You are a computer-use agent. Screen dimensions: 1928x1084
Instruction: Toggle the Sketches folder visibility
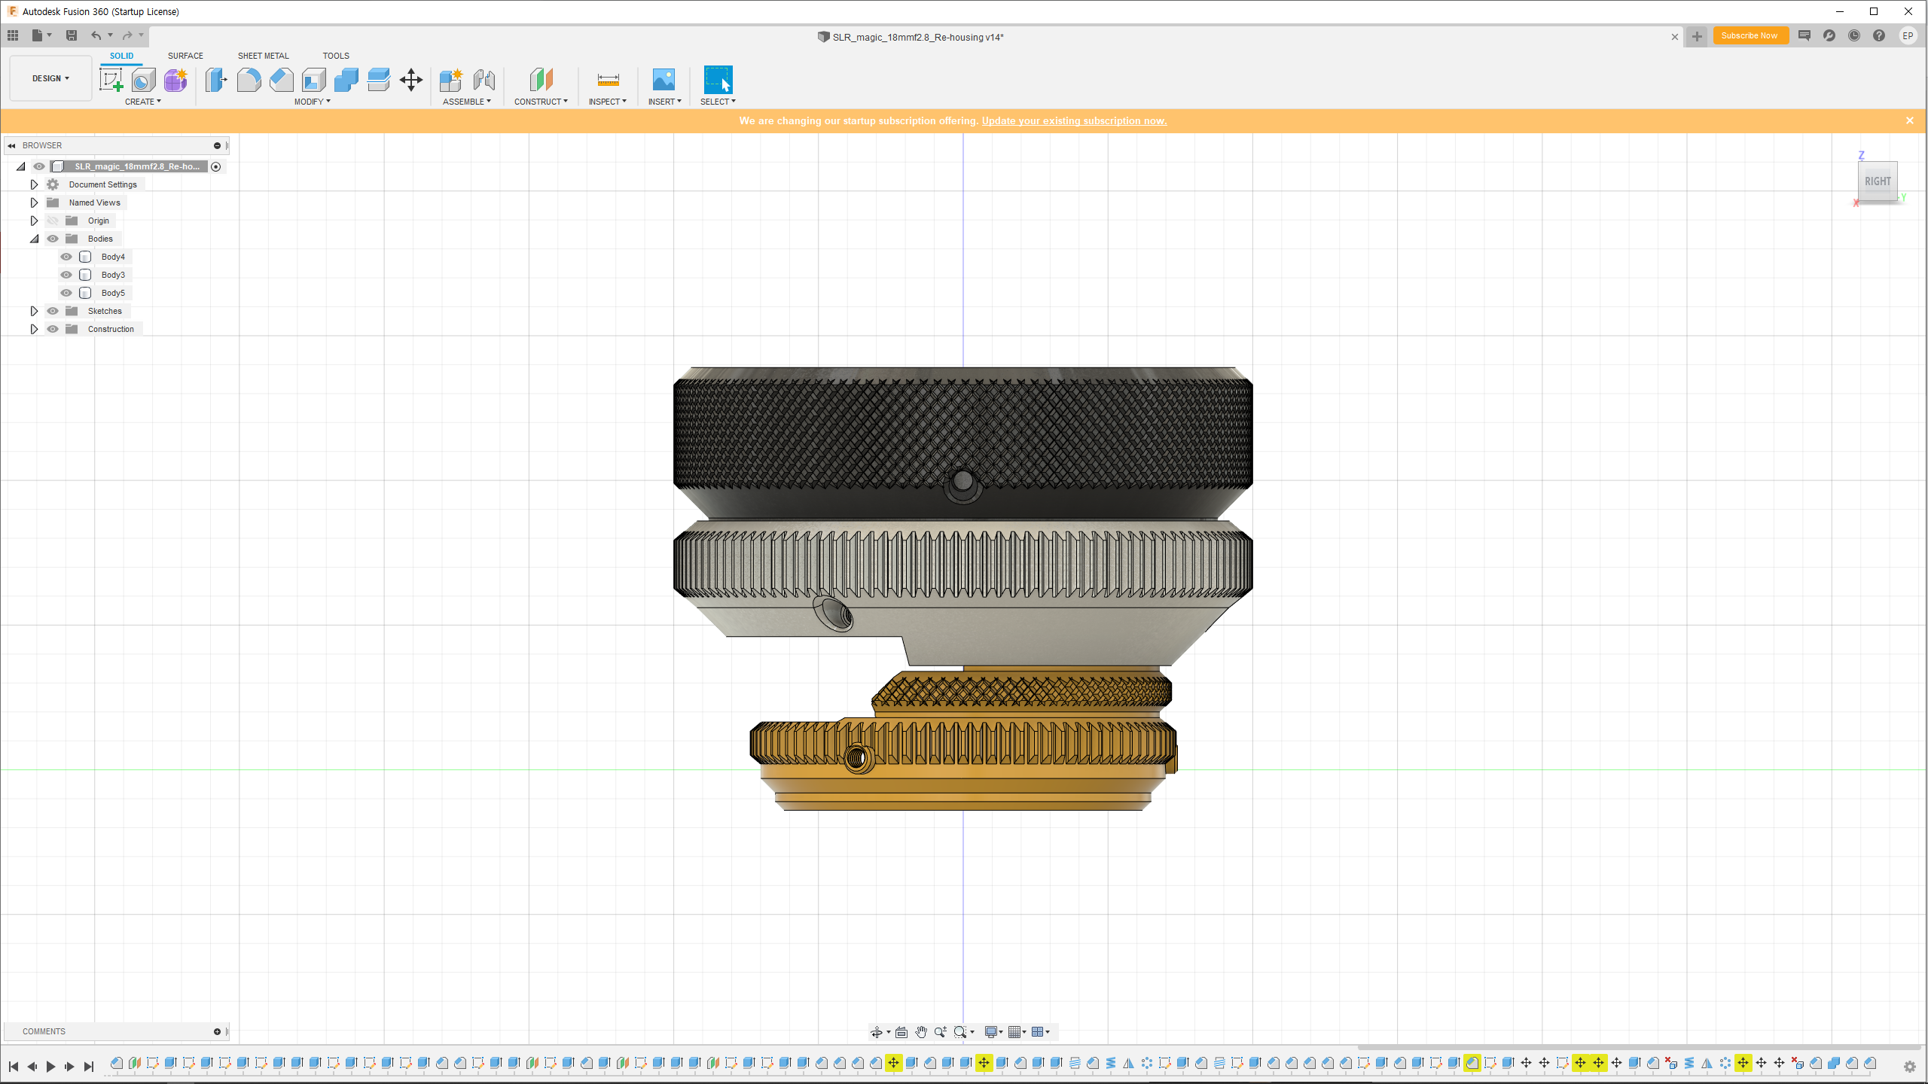53,311
